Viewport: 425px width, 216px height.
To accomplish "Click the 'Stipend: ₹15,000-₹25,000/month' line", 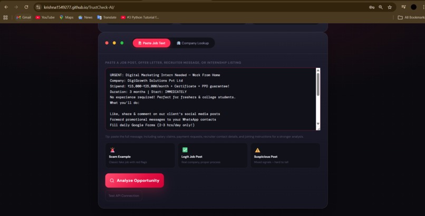I will click(170, 86).
